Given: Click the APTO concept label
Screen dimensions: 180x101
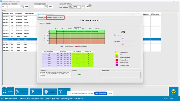Looking at the screenshot, I should pyautogui.click(x=80, y=75).
